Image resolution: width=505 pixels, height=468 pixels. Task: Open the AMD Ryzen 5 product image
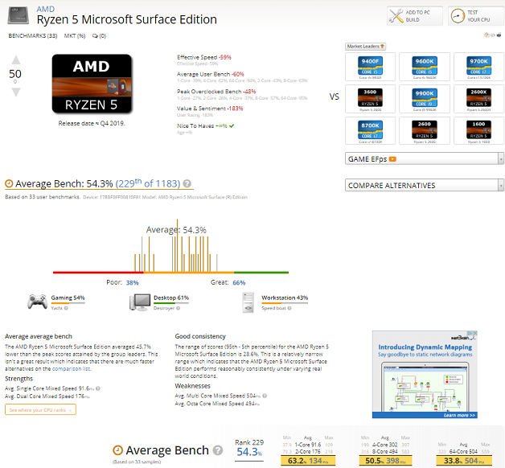coord(92,84)
